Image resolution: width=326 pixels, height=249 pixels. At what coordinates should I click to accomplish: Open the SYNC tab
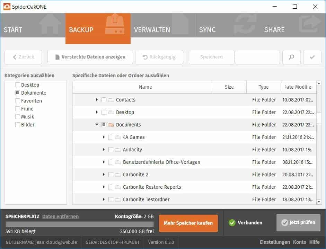[x=228, y=25]
